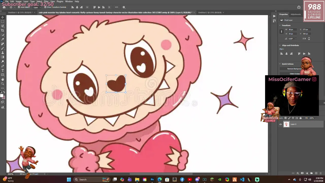
Task: Click the Remove Background button
Action: click(x=295, y=69)
